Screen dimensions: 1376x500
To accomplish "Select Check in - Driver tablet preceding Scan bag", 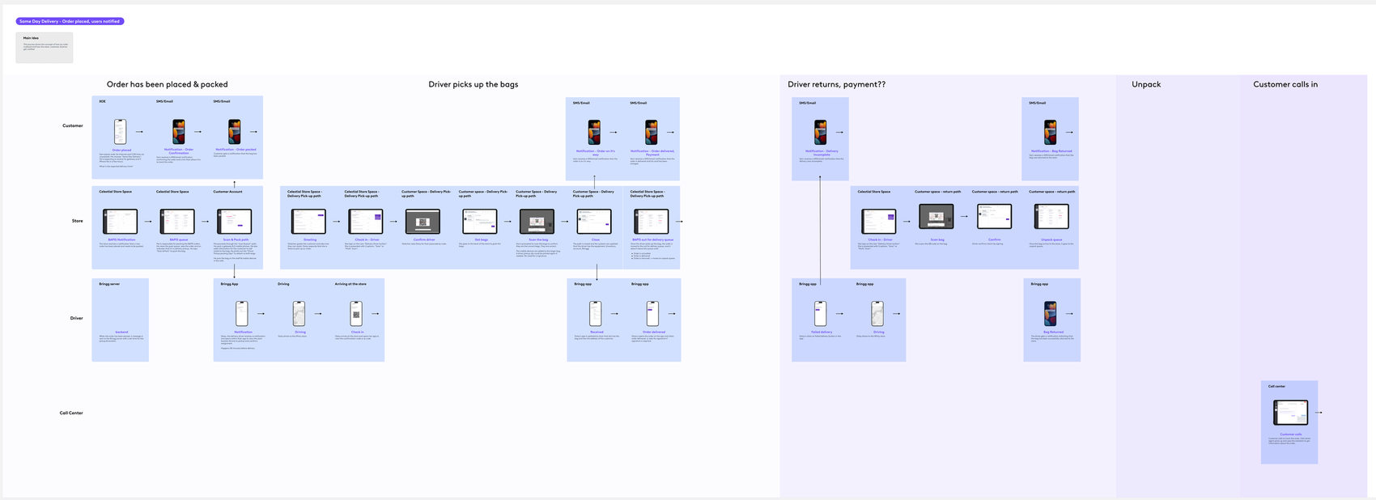I will 879,222.
